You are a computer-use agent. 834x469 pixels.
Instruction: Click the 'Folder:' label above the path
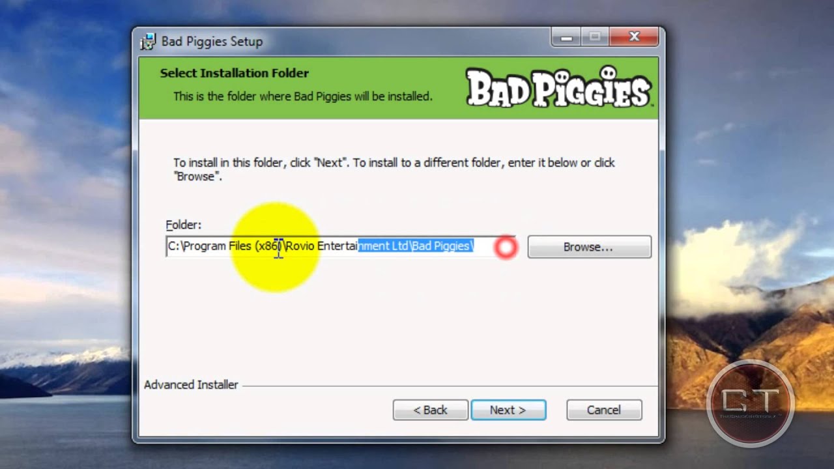[184, 225]
